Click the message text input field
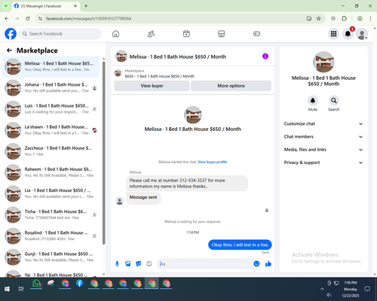Image resolution: width=377 pixels, height=301 pixels. pos(206,263)
